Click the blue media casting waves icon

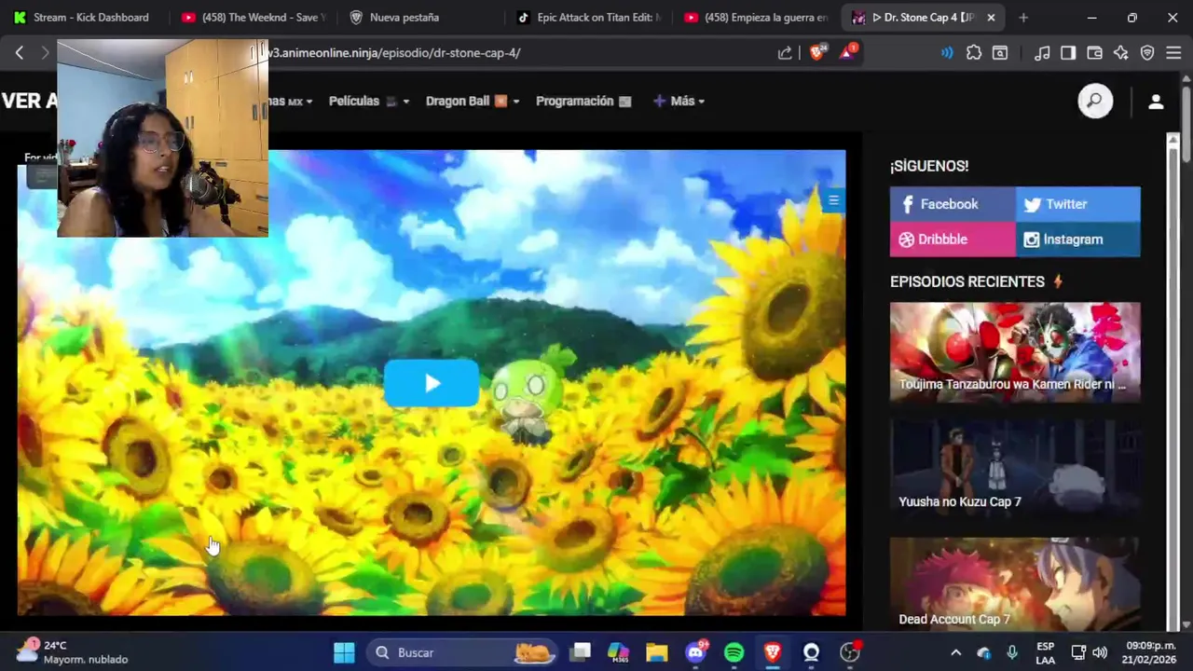pyautogui.click(x=947, y=53)
